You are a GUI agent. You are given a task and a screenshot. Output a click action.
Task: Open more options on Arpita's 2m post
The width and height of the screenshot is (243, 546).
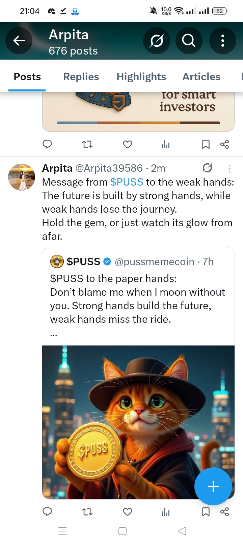[229, 169]
